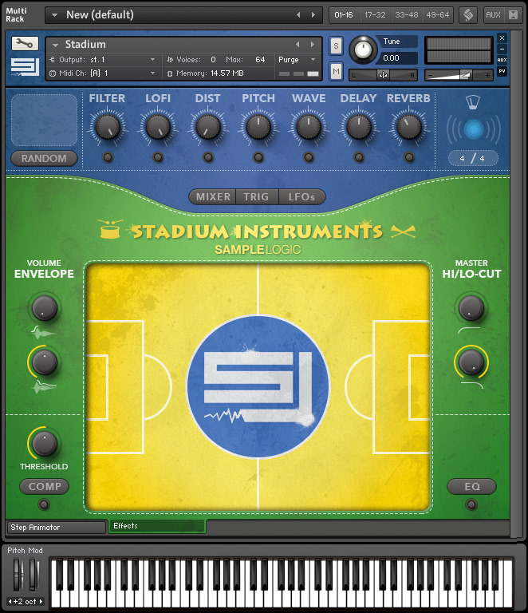Open instrument edit mode with wrench icon
Screen dimensions: 528x613
click(x=25, y=43)
